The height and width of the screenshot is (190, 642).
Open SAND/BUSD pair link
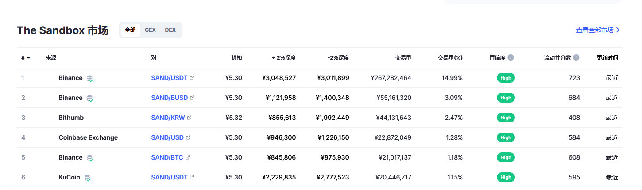click(170, 98)
